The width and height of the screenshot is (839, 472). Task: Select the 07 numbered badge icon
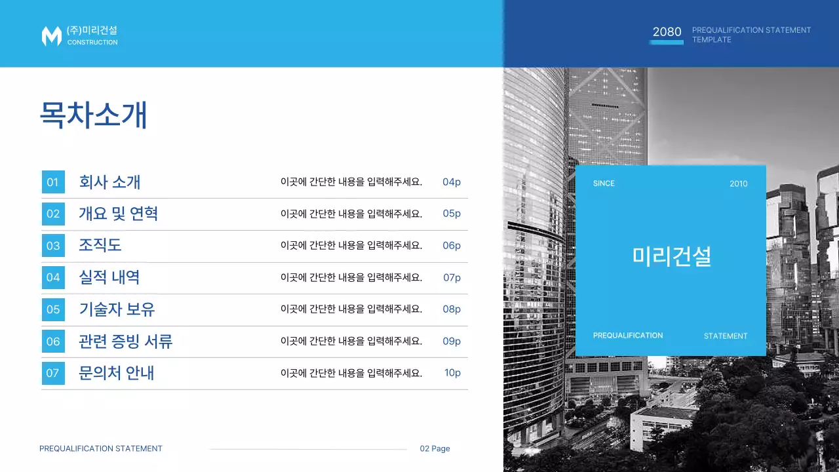(x=53, y=373)
